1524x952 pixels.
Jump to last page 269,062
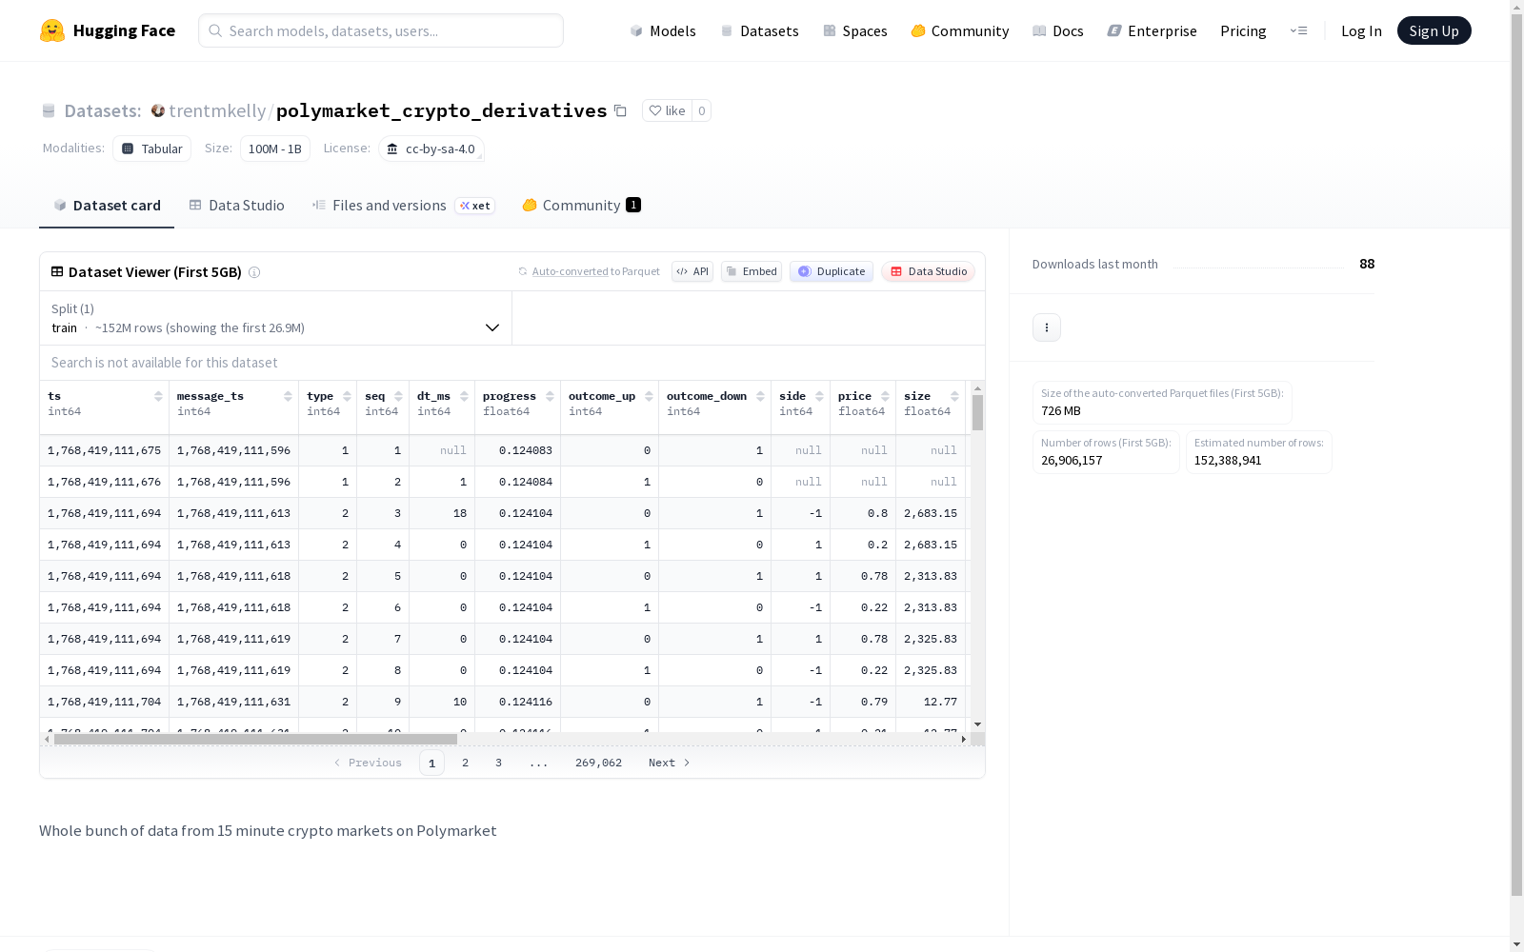pos(598,763)
